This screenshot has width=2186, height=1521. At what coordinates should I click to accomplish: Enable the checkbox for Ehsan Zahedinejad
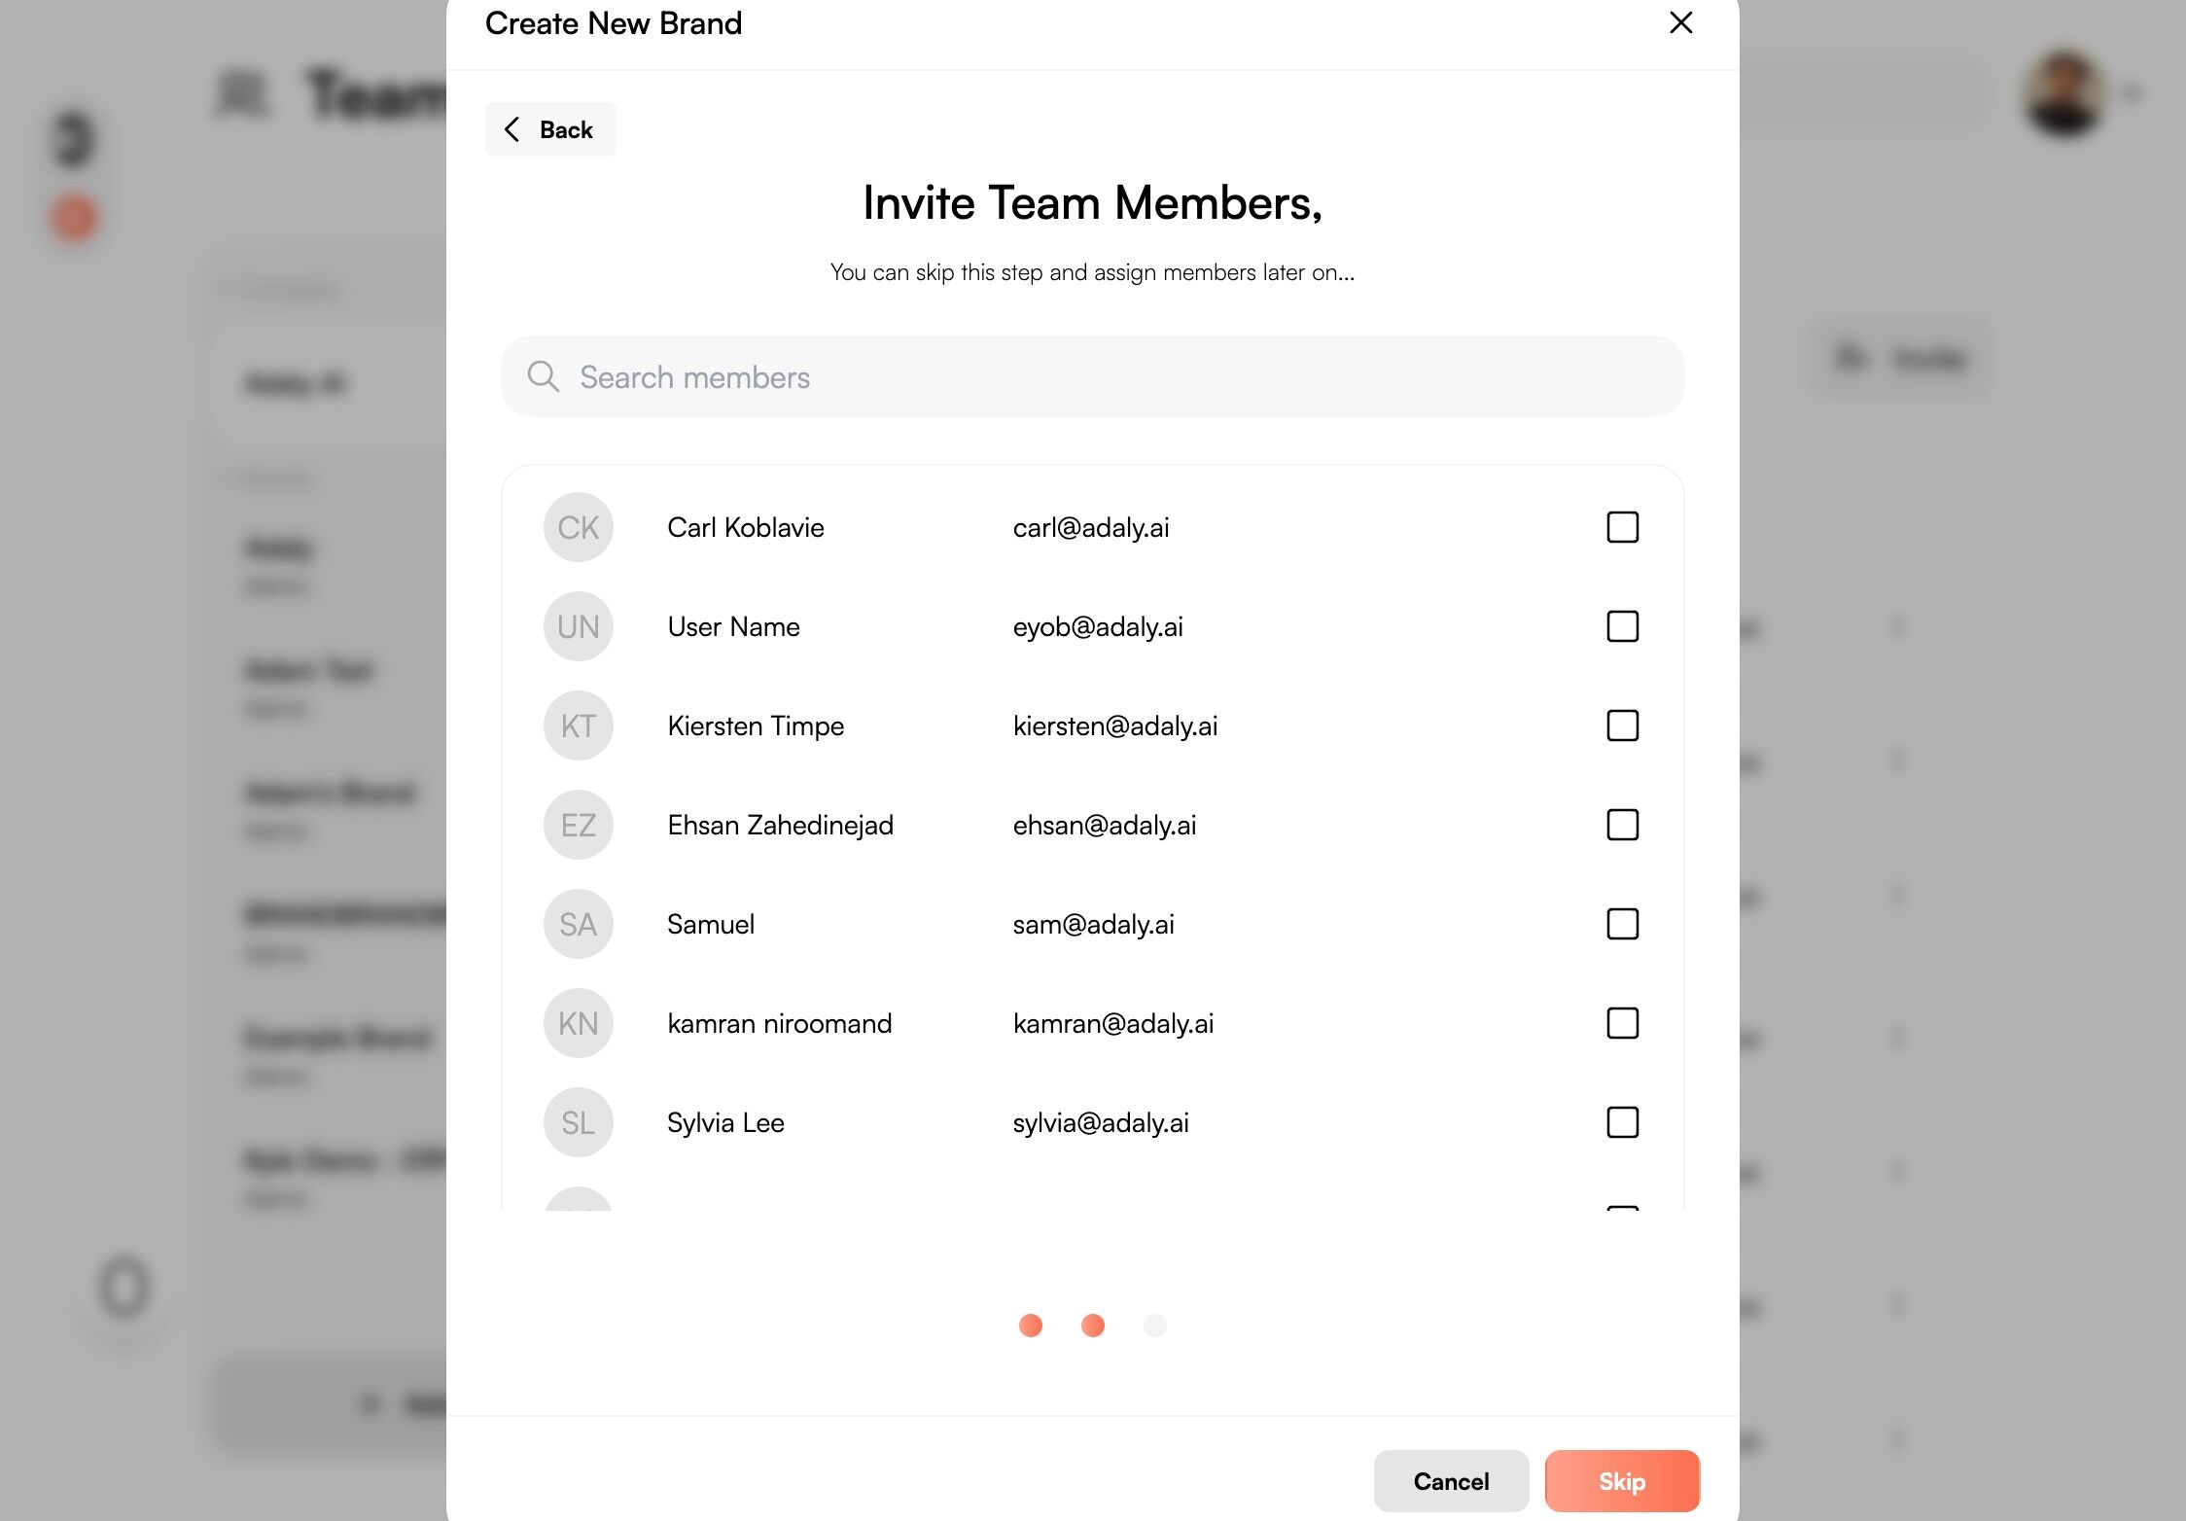click(x=1622, y=825)
